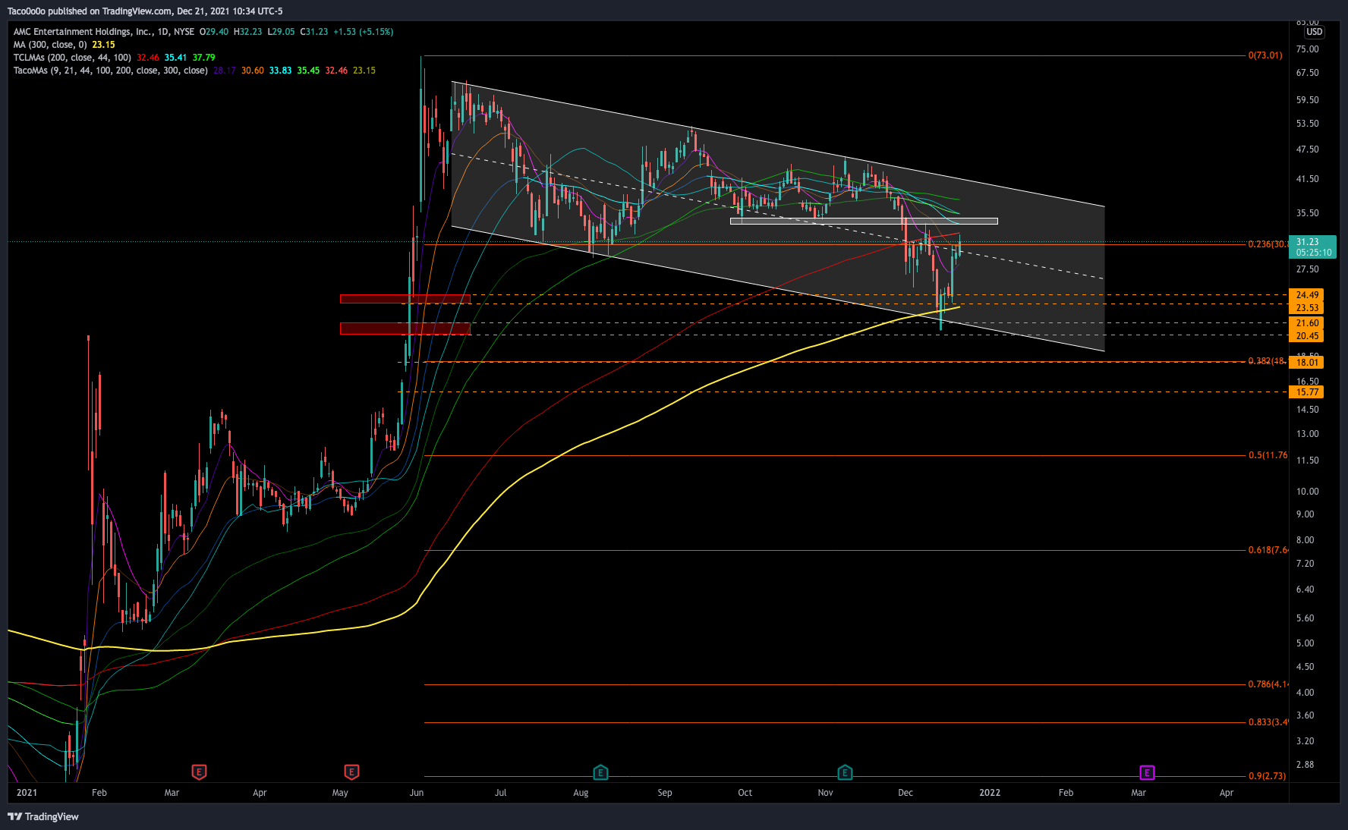Screen dimensions: 1348x830
Task: Click the 0(73.01) Fibonacci level label
Action: click(x=1265, y=55)
